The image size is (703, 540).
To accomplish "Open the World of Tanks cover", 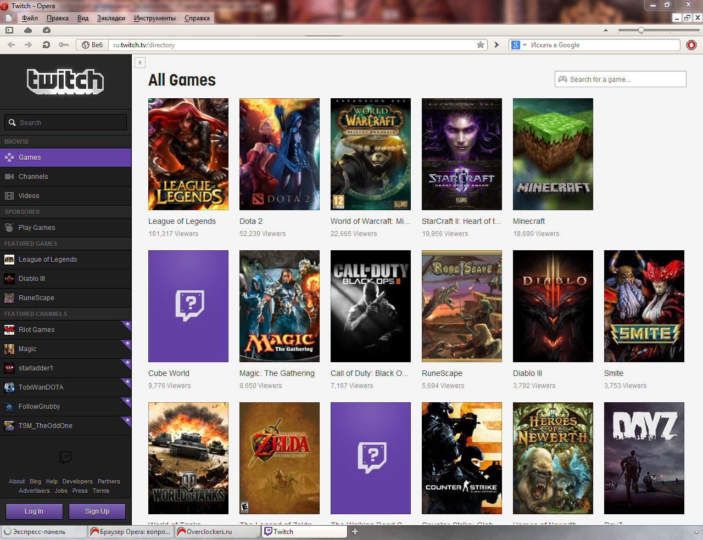I will (x=188, y=458).
